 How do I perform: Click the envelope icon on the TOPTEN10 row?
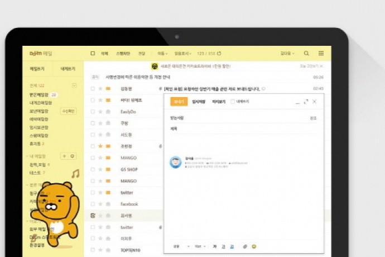(x=108, y=250)
